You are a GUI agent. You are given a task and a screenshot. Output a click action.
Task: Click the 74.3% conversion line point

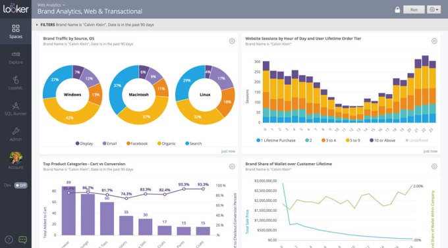coord(126,199)
